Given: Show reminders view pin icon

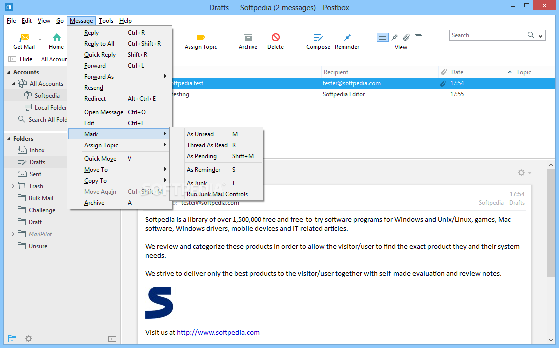Looking at the screenshot, I should tap(395, 37).
